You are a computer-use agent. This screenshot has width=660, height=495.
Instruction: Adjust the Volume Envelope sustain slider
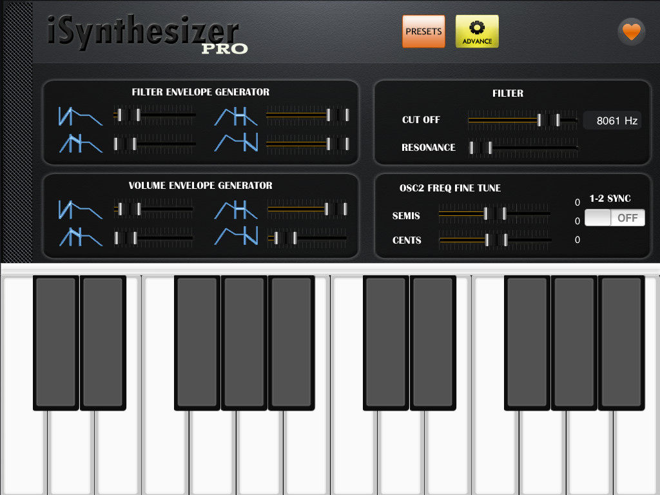(307, 209)
